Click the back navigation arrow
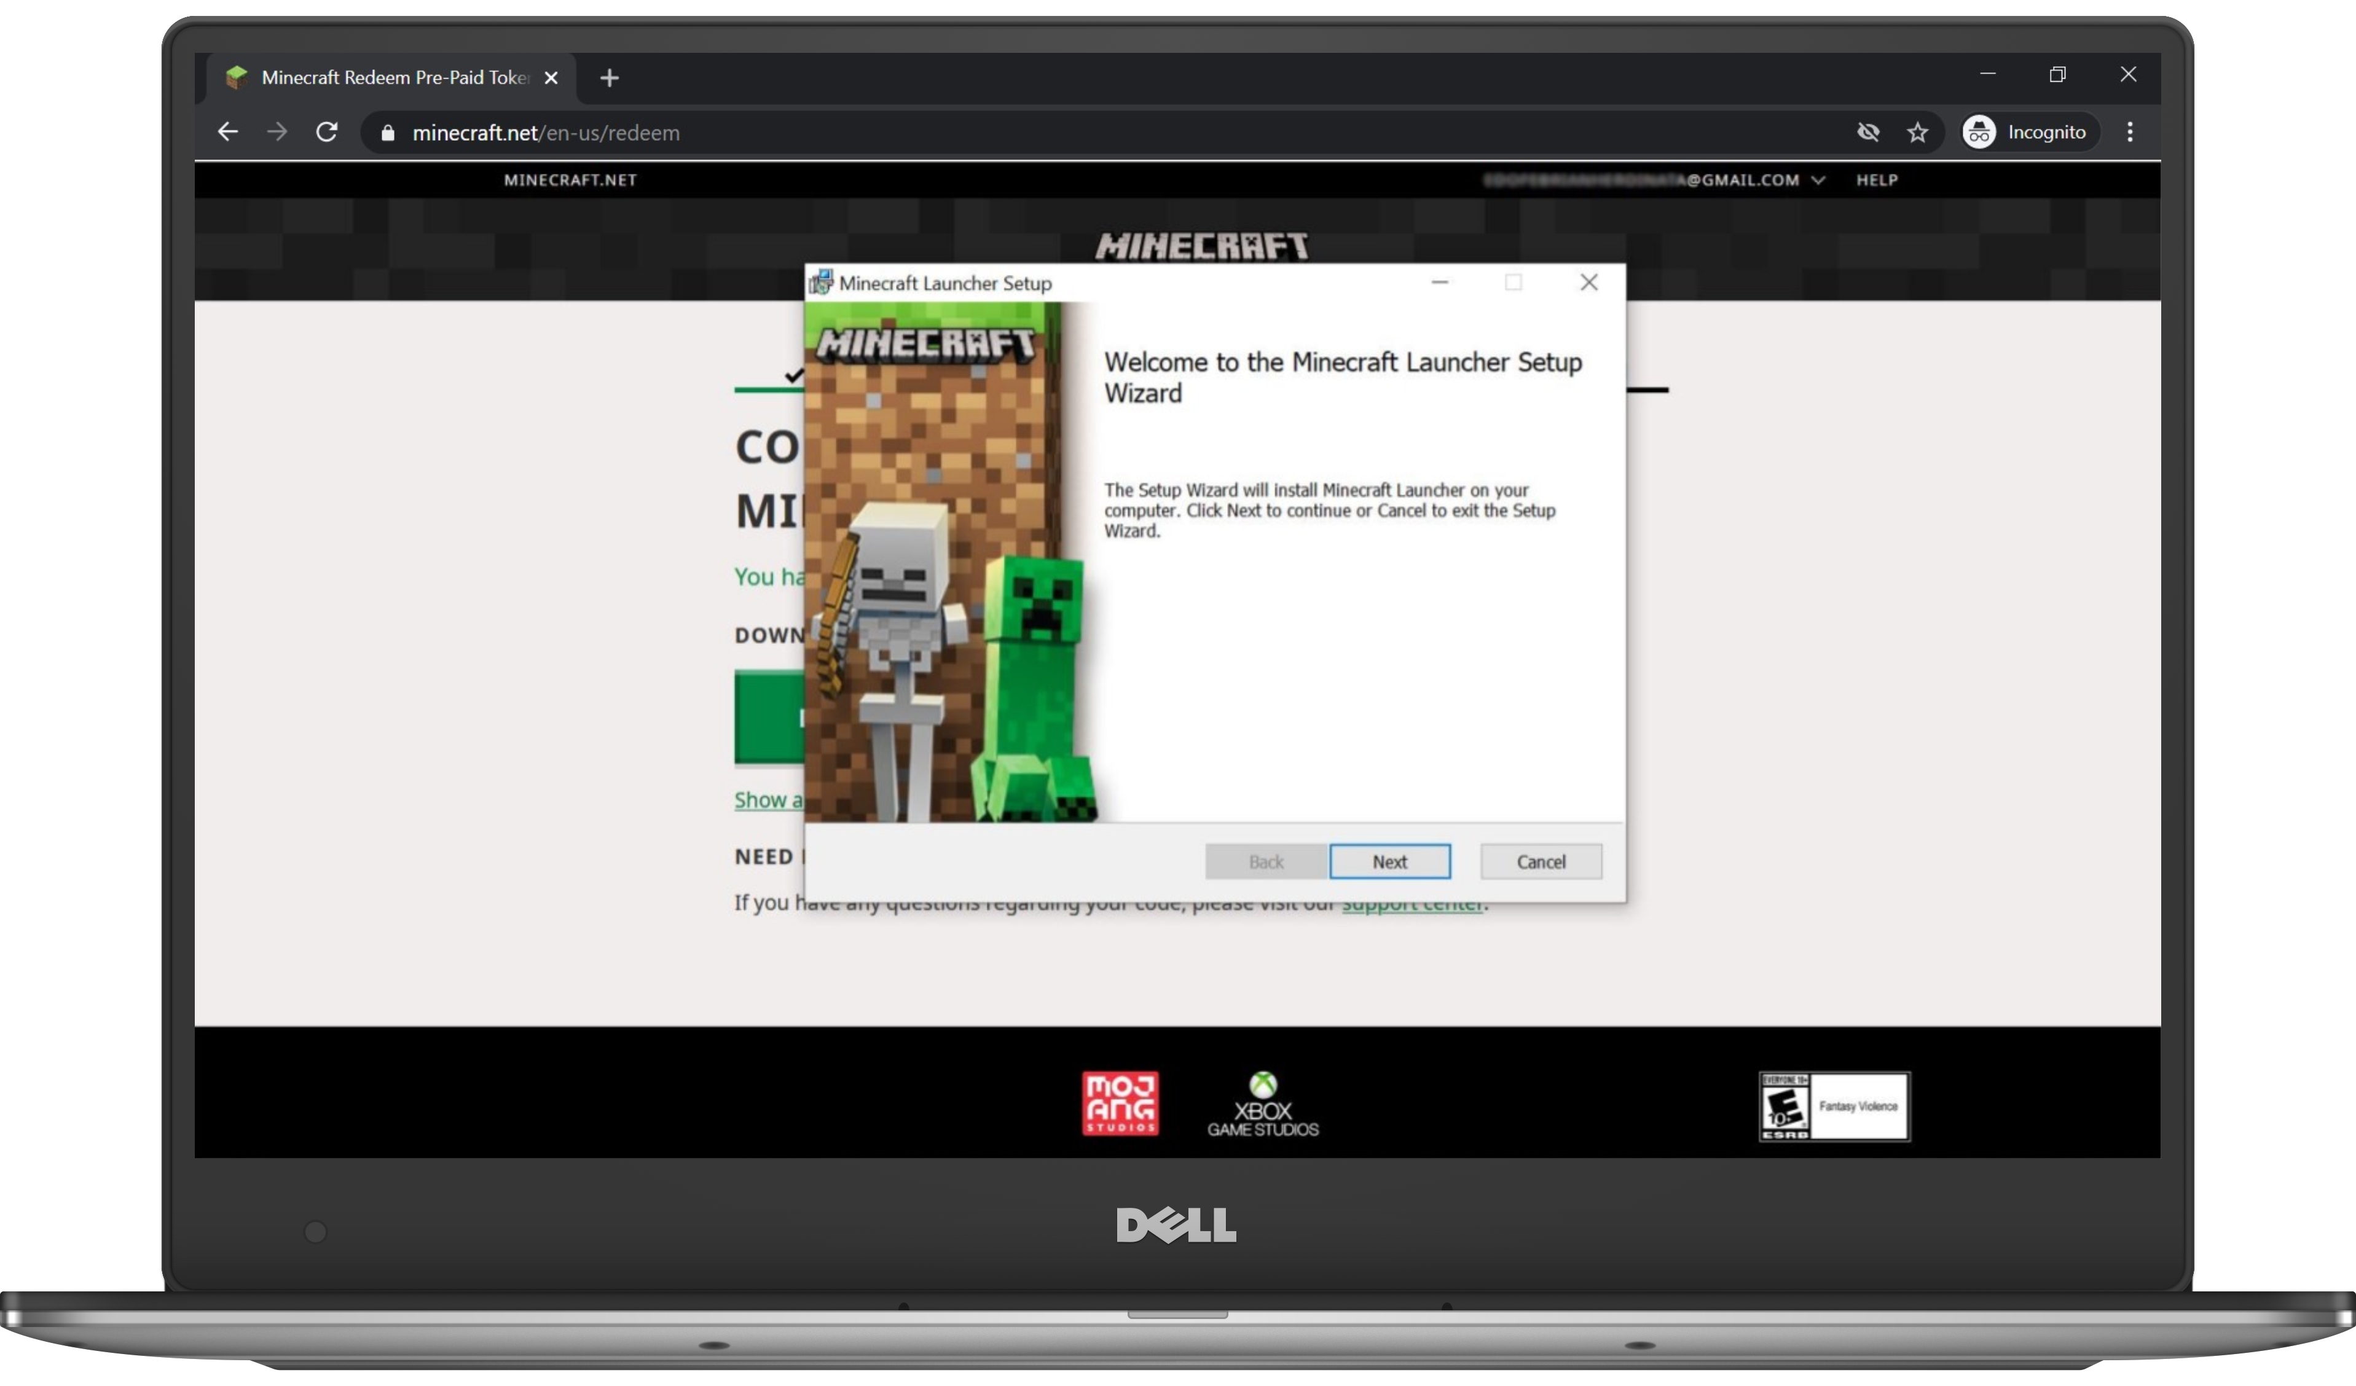Image resolution: width=2356 pixels, height=1386 pixels. coord(227,131)
